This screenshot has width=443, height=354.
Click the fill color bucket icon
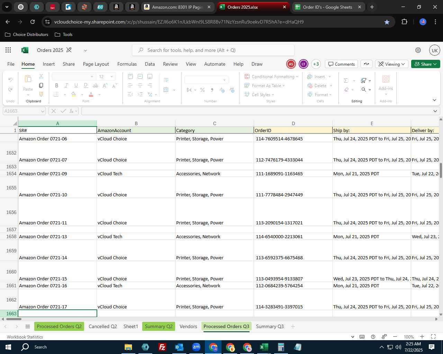click(x=74, y=94)
